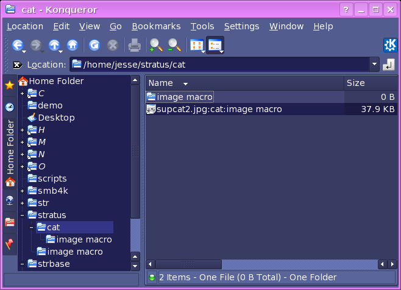Image resolution: width=401 pixels, height=290 pixels.
Task: Zoom in with the magnifier plus icon
Action: click(x=156, y=45)
